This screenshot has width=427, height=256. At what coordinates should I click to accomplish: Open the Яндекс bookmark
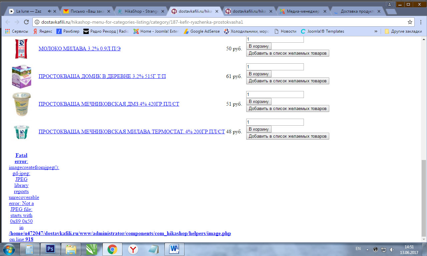(43, 31)
